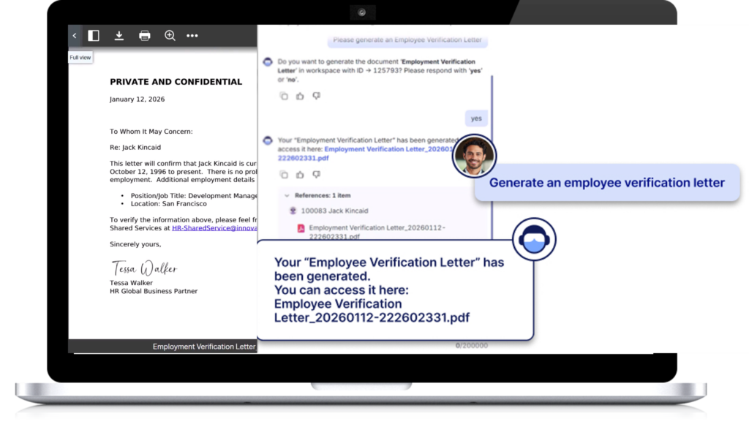Click the 'Please generate an Employee Verification Letter' message
Image resolution: width=749 pixels, height=427 pixels.
point(407,40)
